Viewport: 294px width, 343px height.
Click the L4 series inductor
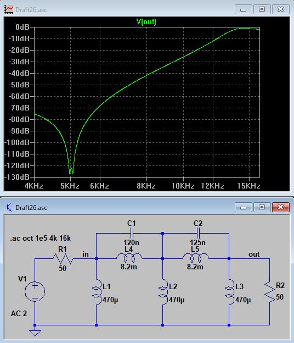tap(129, 258)
